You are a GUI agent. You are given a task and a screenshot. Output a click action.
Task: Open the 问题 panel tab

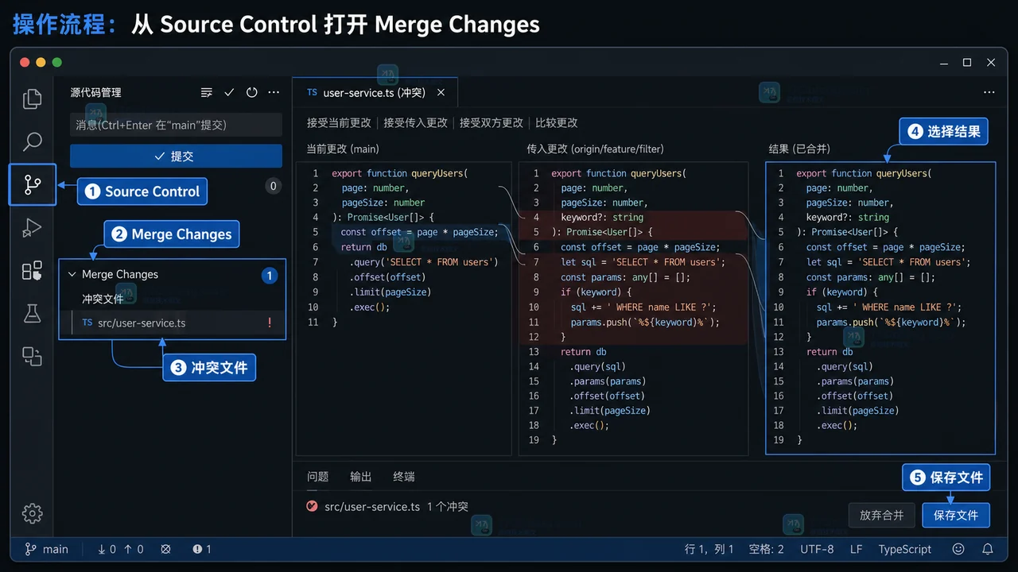[x=318, y=477]
